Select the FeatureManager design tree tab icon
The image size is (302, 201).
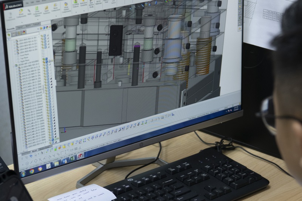coord(9,35)
